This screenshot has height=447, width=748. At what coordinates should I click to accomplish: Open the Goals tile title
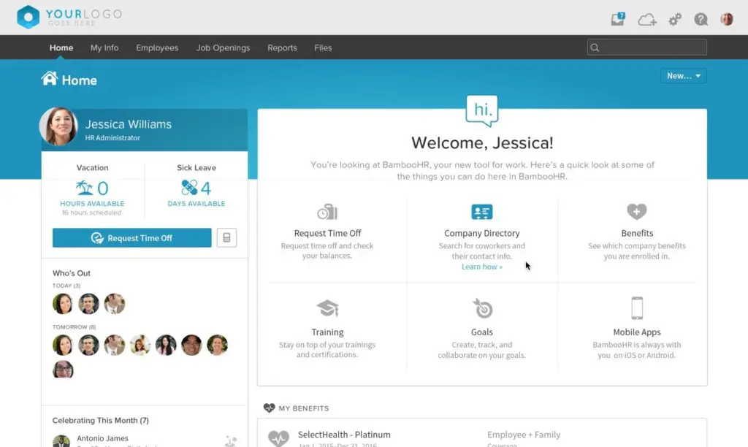click(482, 332)
